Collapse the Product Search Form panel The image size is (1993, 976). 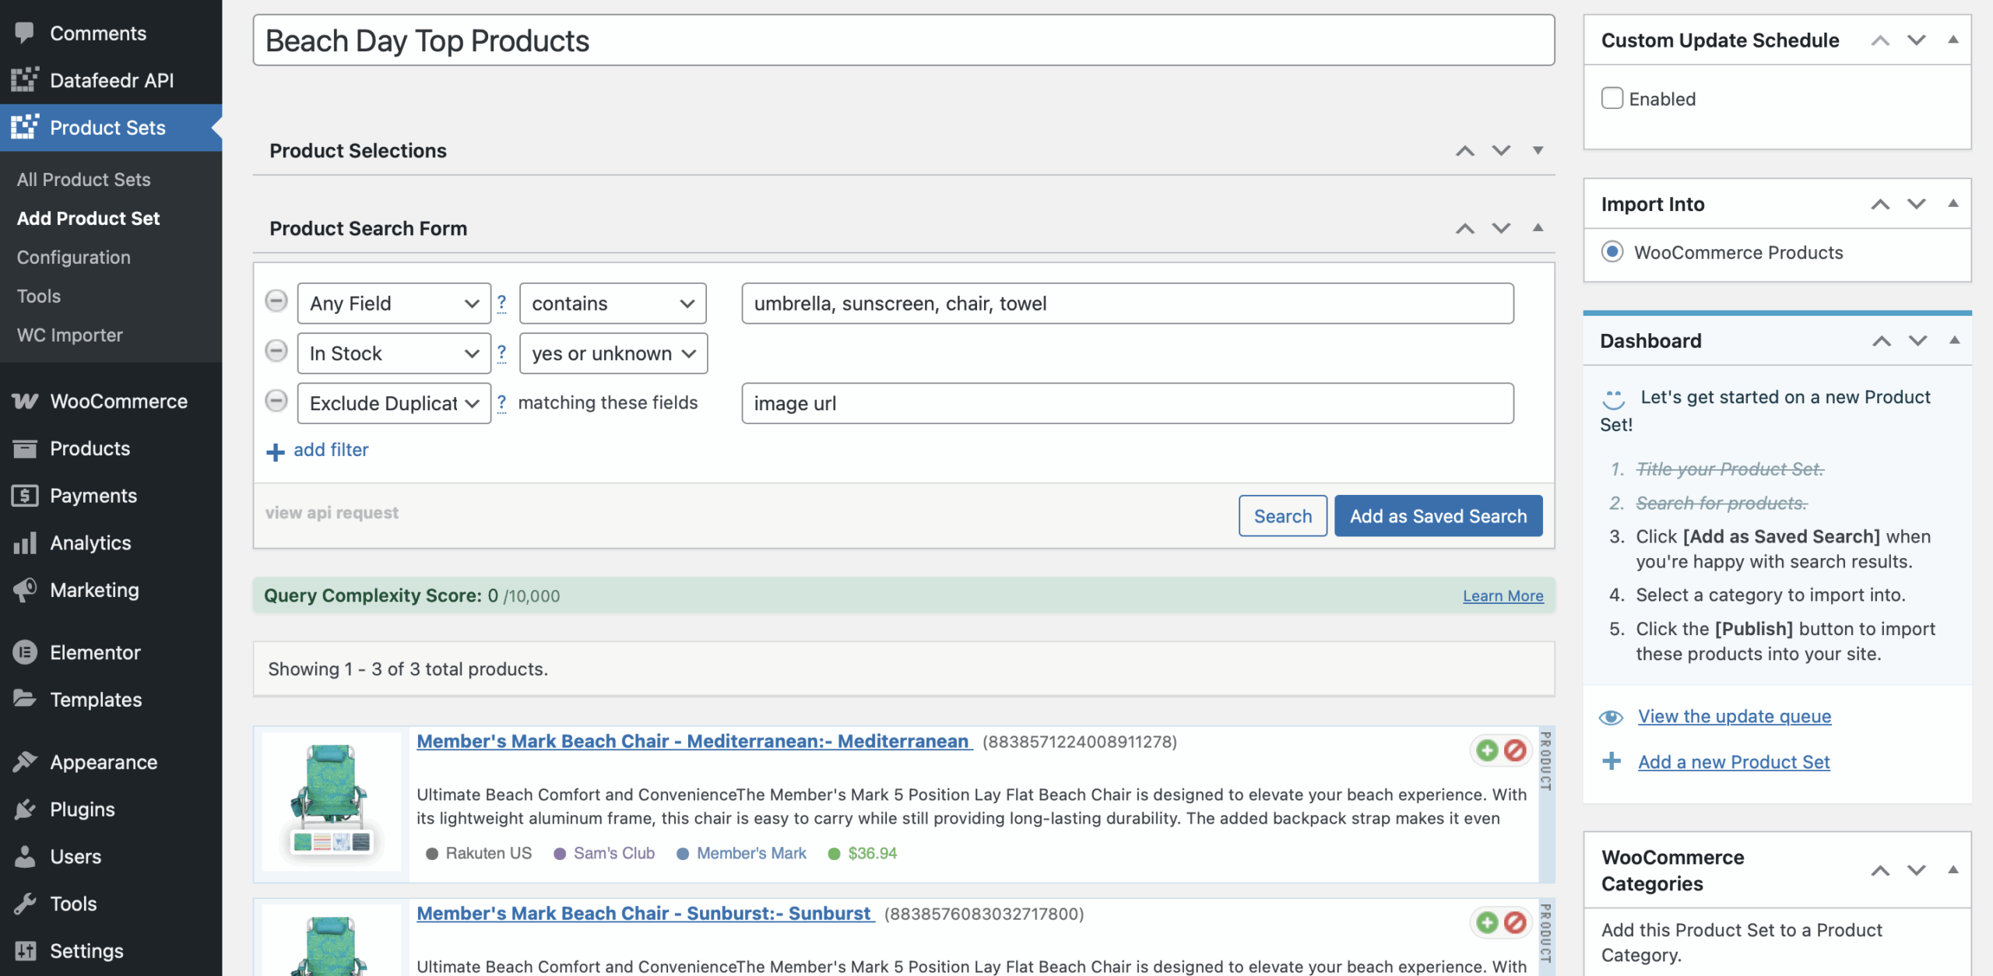pyautogui.click(x=1538, y=228)
